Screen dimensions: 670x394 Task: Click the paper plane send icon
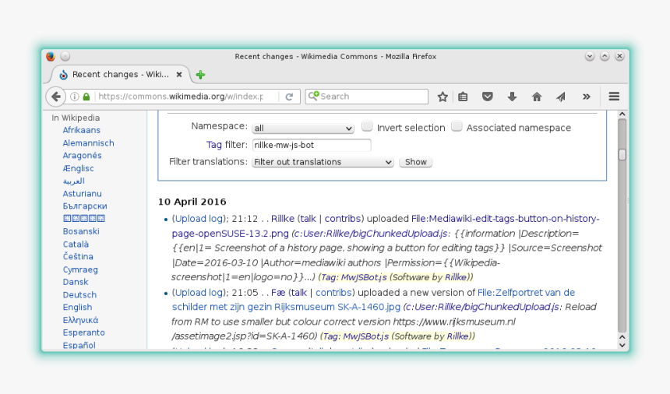(x=561, y=97)
